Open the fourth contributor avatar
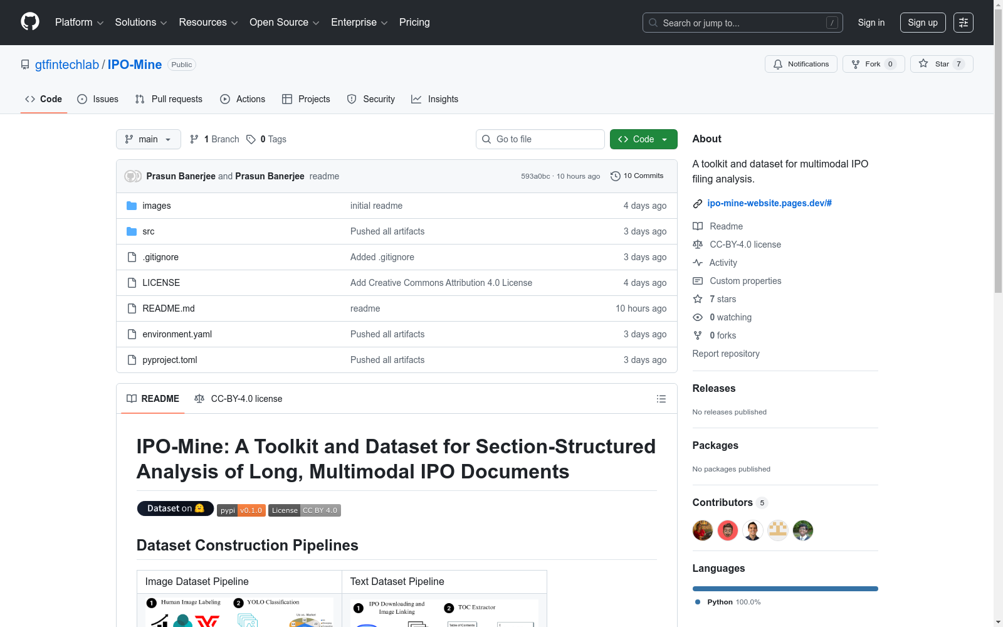This screenshot has height=627, width=1003. [x=778, y=530]
